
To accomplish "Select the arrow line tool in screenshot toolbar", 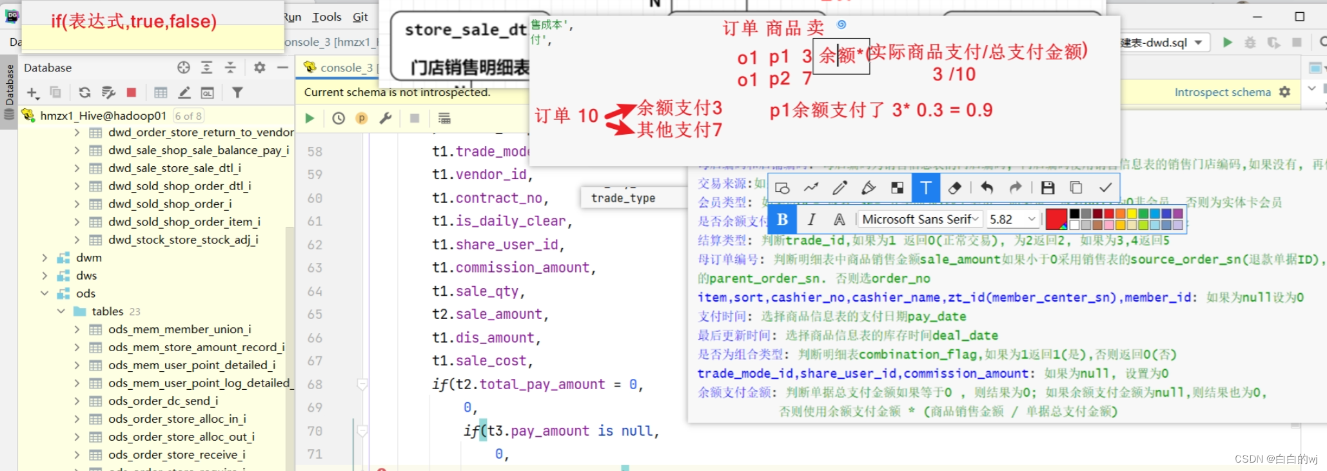I will click(811, 187).
